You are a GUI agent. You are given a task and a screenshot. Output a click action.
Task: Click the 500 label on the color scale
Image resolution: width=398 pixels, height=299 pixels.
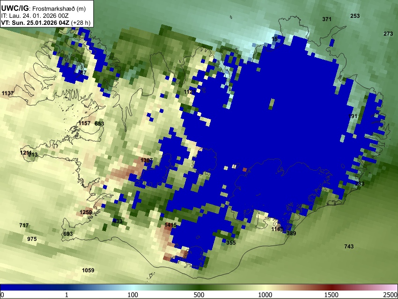pos(199,295)
